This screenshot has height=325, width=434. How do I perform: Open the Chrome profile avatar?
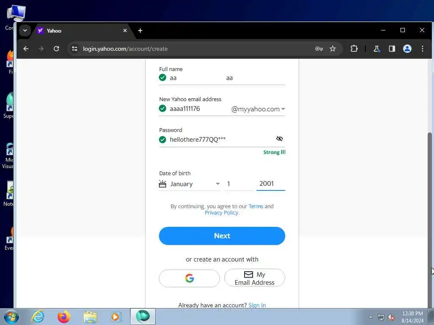pos(407,49)
